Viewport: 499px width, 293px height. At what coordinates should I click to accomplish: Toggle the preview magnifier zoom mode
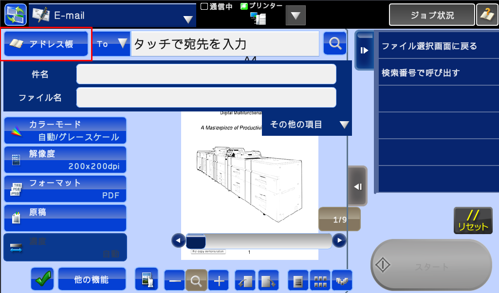point(196,280)
